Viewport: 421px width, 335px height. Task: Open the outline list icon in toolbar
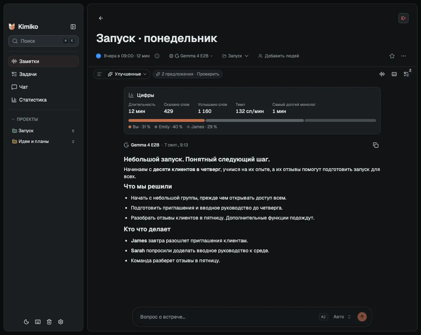99,74
